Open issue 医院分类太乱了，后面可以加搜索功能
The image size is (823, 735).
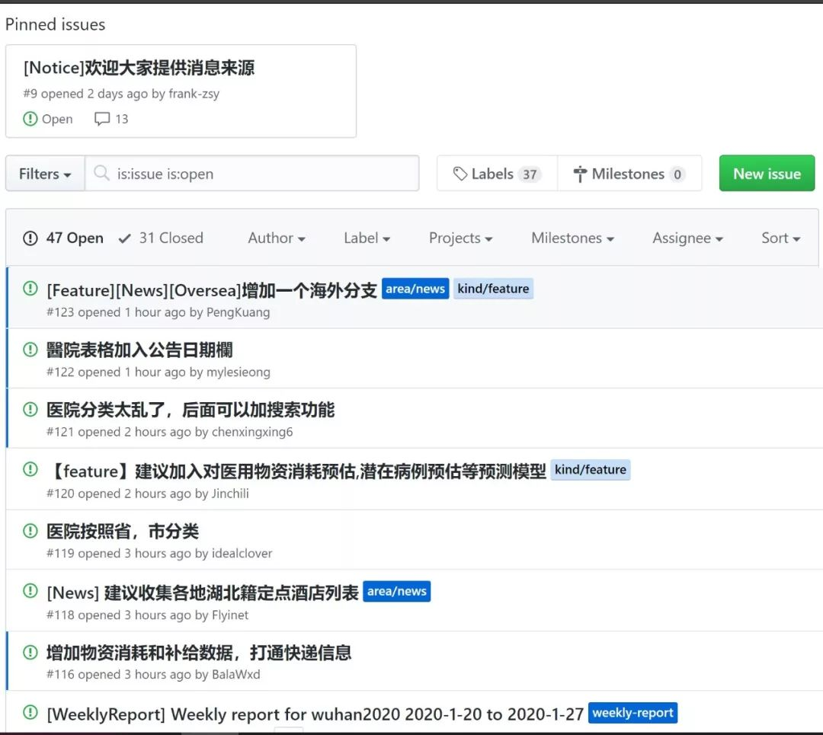pos(191,410)
